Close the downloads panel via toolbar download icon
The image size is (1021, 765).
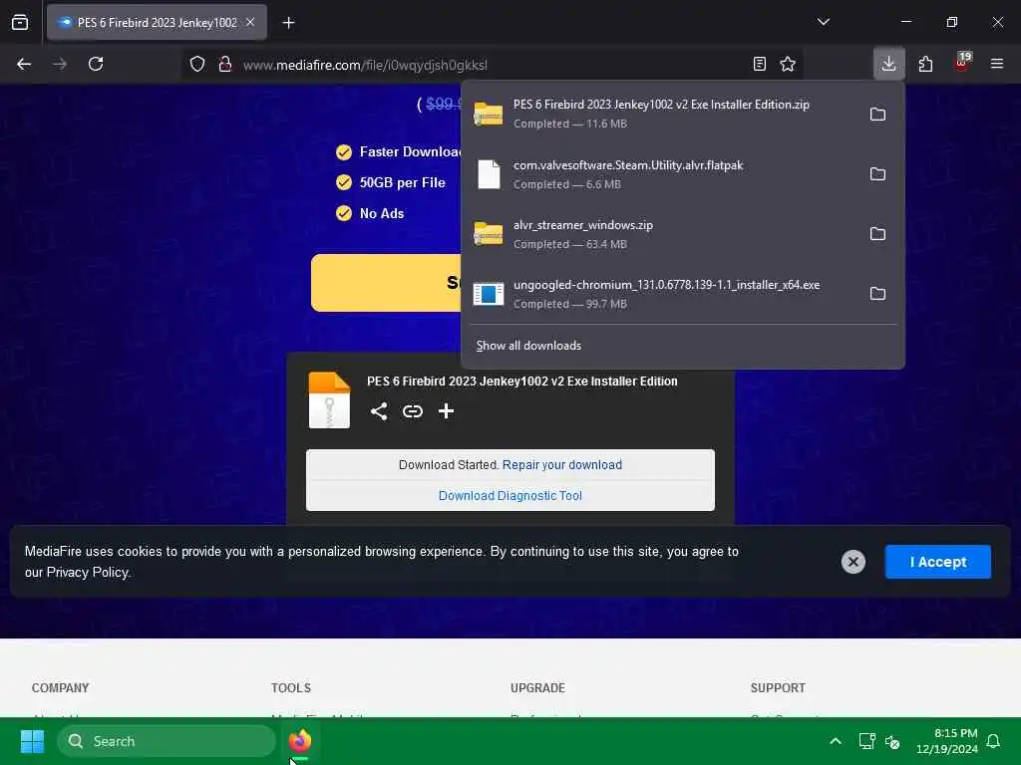click(888, 64)
